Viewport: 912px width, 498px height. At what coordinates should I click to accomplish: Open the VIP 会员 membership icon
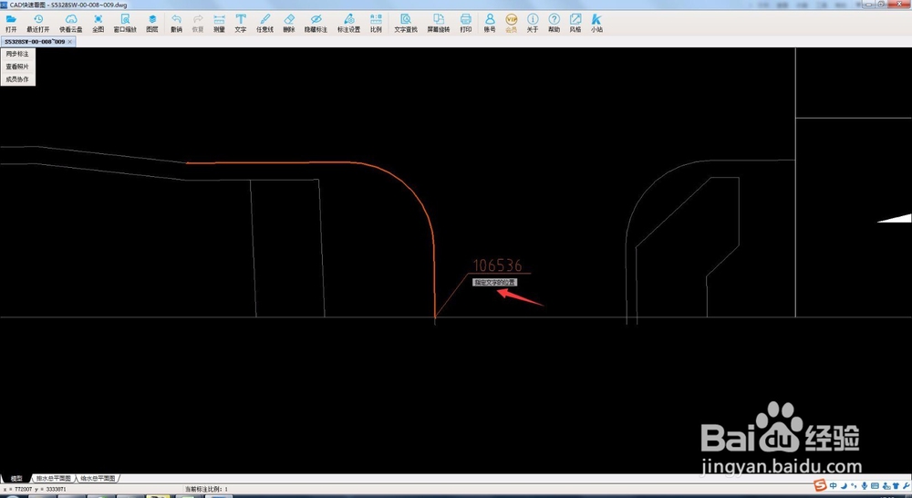tap(512, 24)
